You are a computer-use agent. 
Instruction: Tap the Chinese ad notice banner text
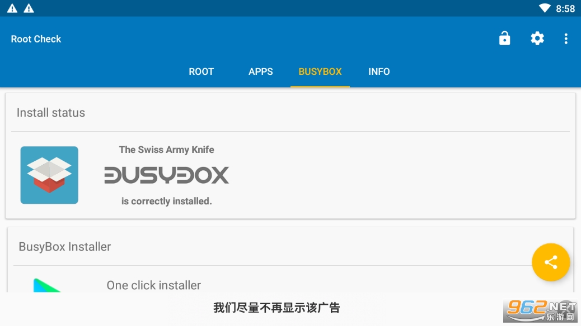pos(277,308)
